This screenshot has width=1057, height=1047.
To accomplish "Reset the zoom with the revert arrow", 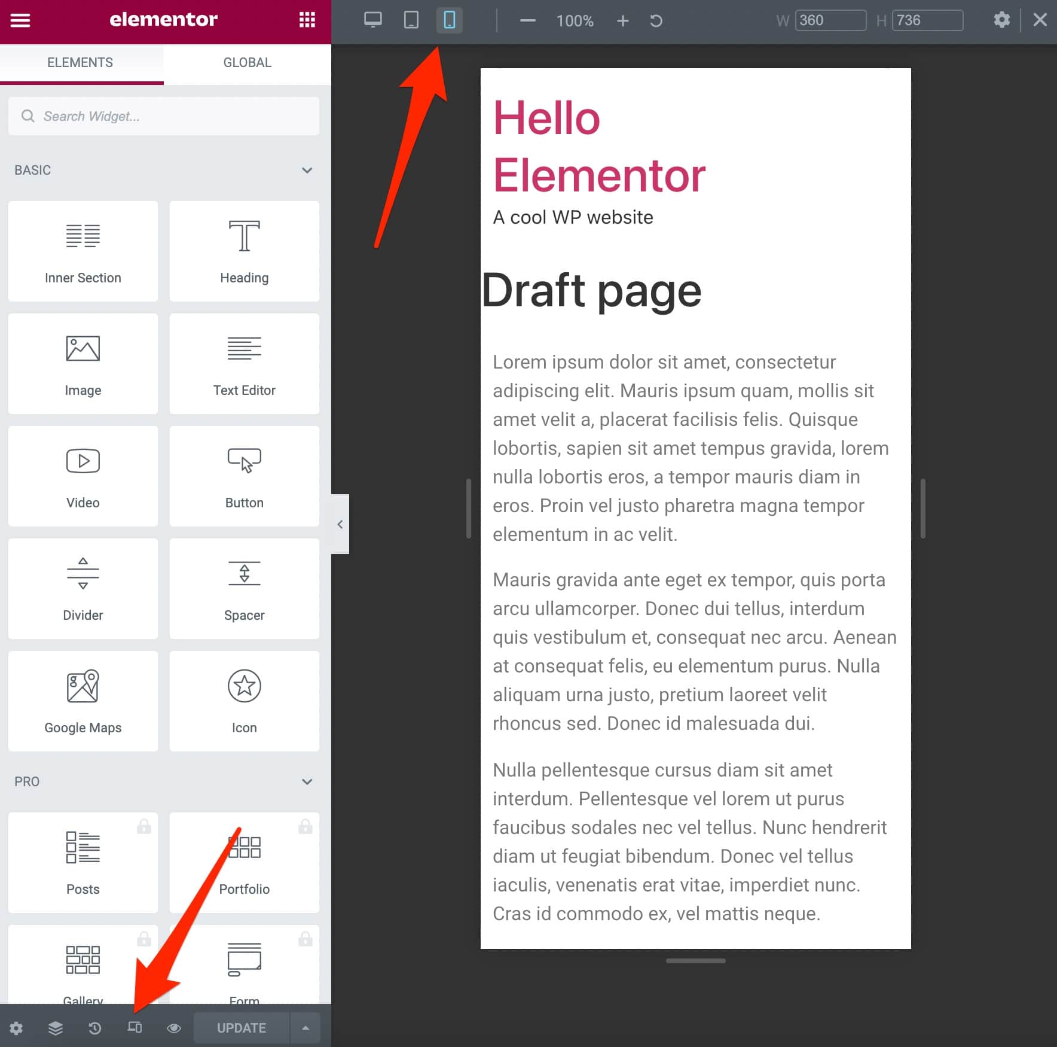I will [x=656, y=20].
